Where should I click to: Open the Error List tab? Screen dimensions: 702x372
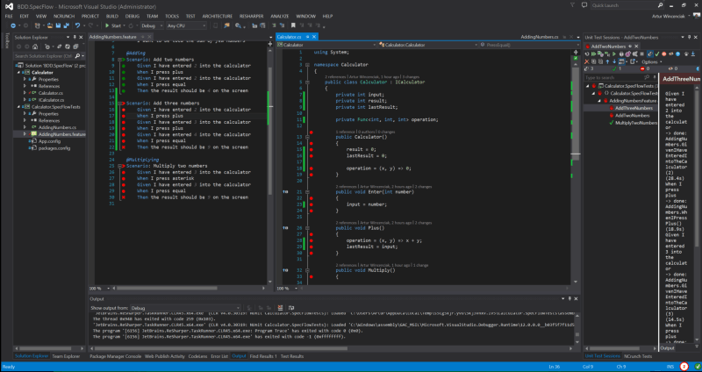[218, 356]
